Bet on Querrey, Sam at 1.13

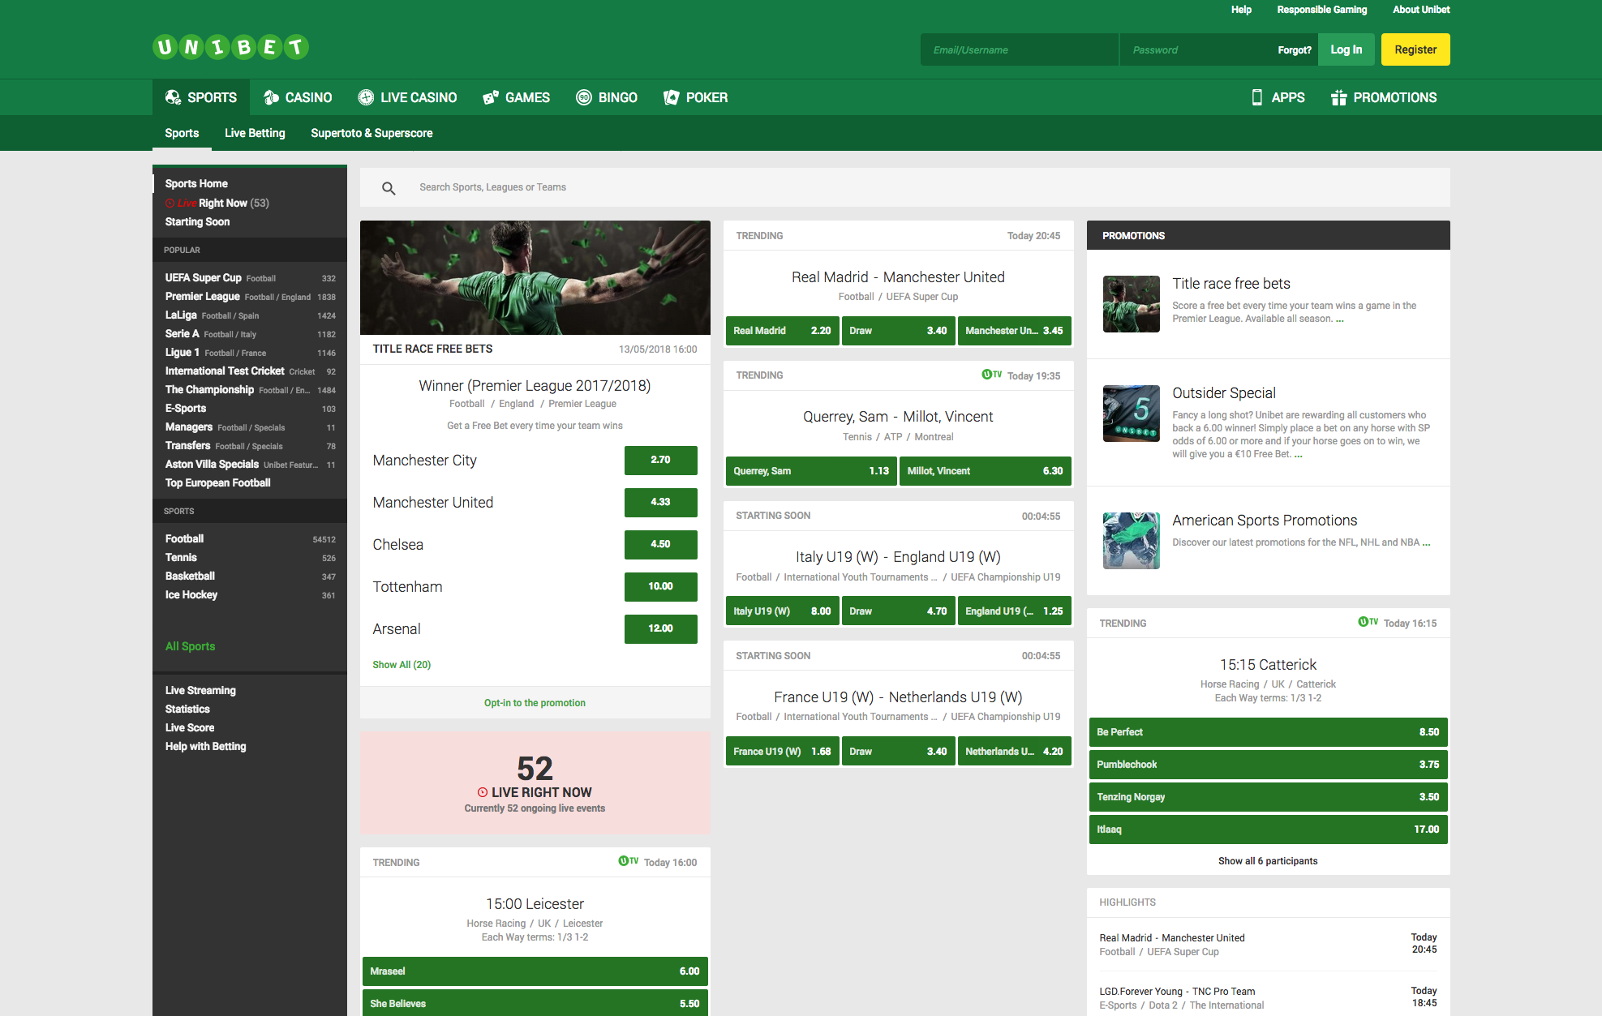click(811, 471)
